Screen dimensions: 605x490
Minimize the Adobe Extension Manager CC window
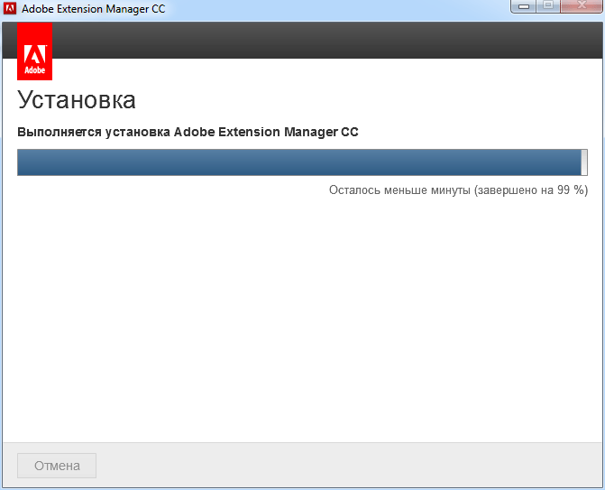[x=524, y=6]
